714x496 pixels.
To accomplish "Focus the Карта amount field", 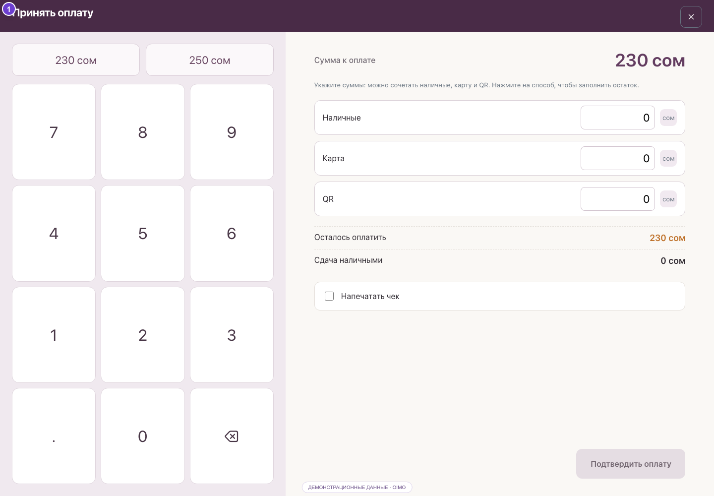I will [x=618, y=158].
